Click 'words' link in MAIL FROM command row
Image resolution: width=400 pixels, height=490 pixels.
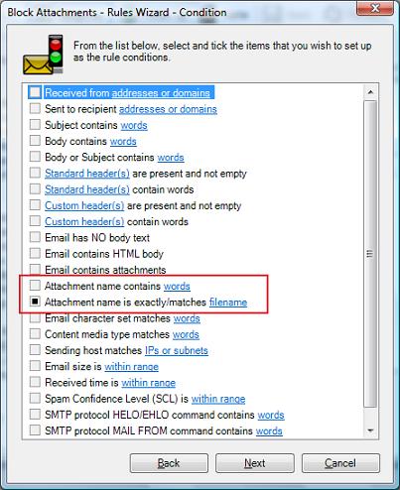[x=269, y=430]
